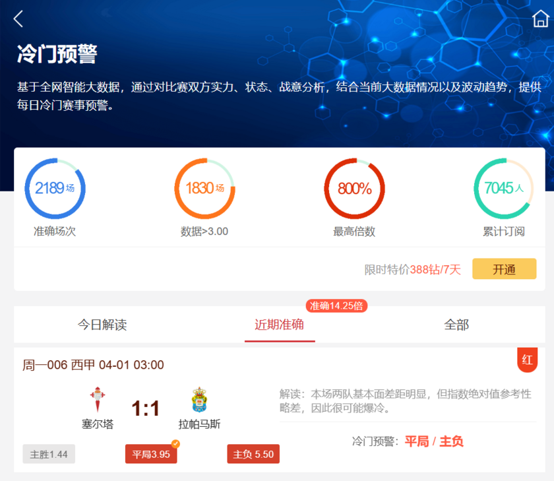
Task: Click the back arrow icon
Action: (x=18, y=19)
